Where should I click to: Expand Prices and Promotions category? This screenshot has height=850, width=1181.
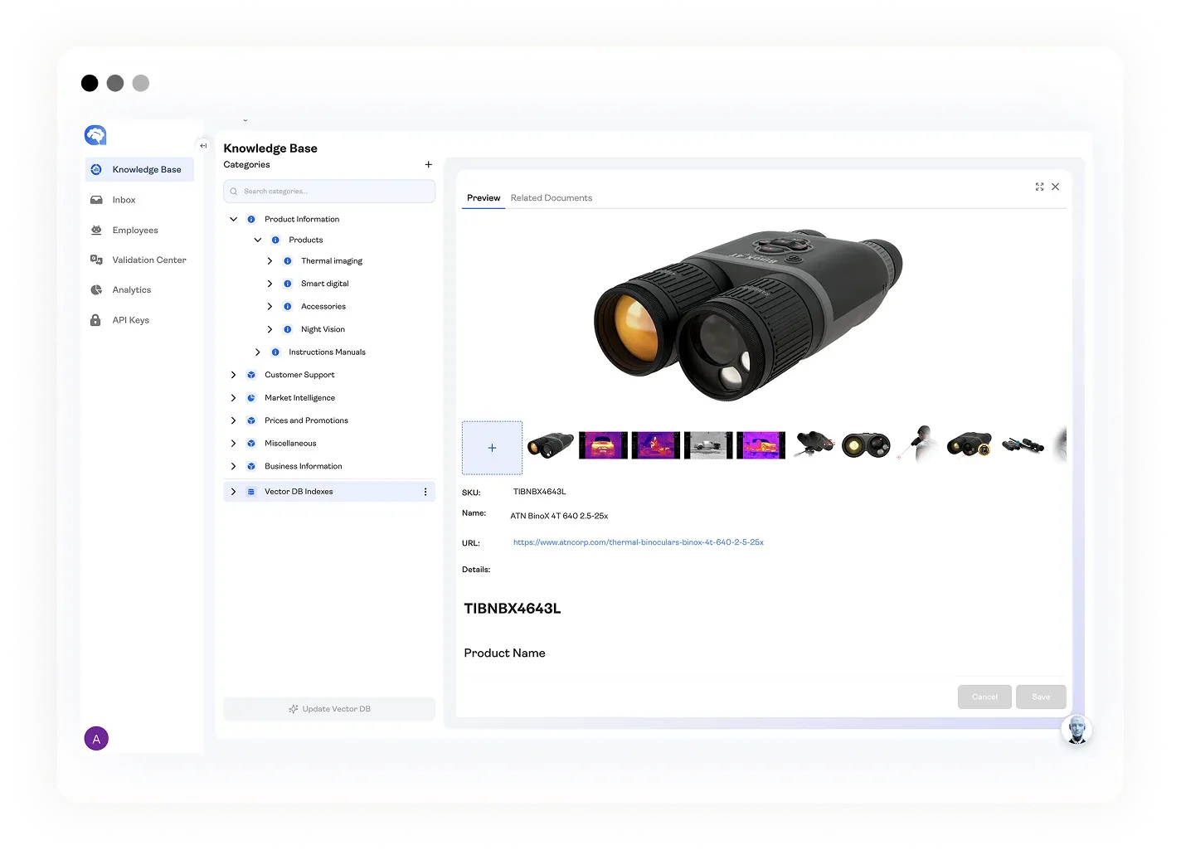(x=234, y=420)
